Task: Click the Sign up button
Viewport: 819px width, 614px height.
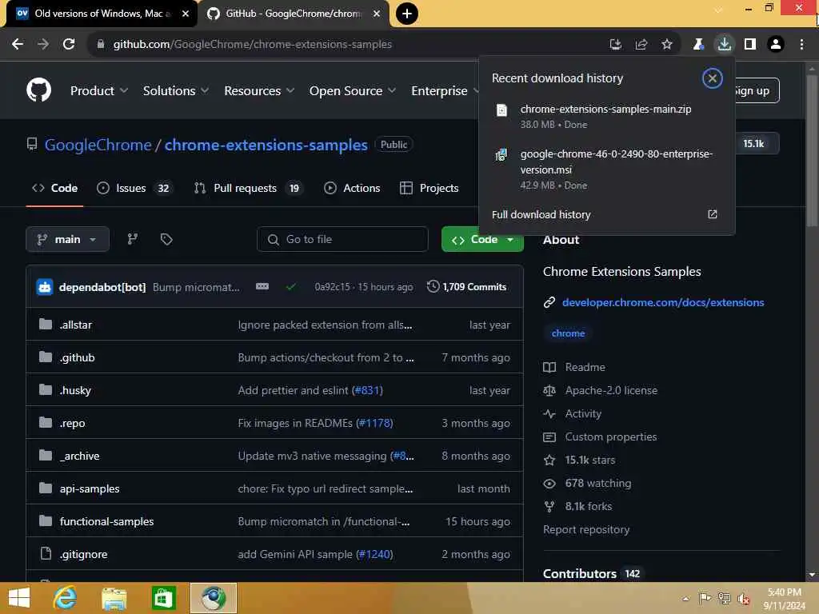Action: (x=757, y=91)
